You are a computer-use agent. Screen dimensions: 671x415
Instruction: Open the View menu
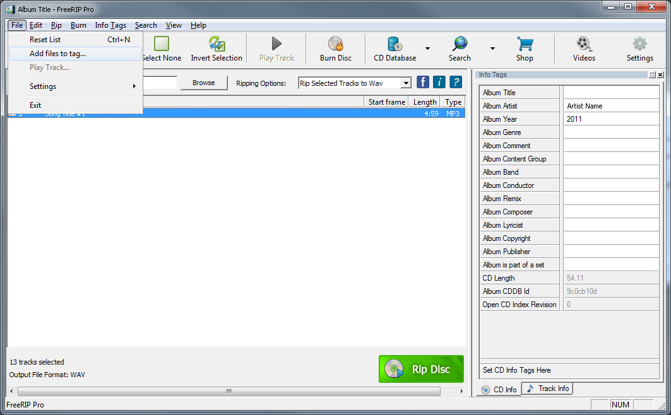pos(174,25)
